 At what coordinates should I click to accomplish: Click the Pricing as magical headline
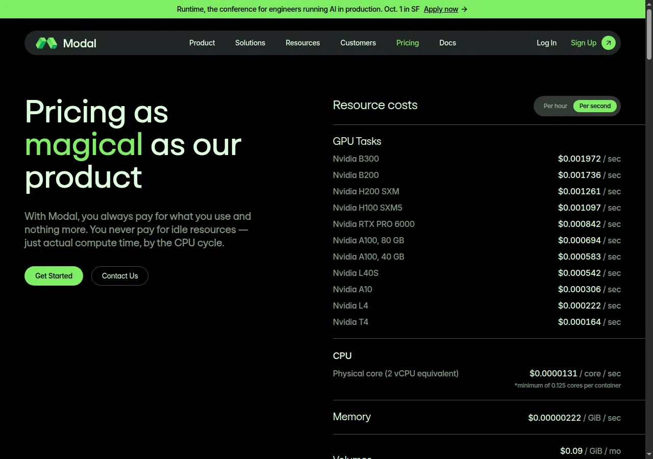click(x=133, y=144)
